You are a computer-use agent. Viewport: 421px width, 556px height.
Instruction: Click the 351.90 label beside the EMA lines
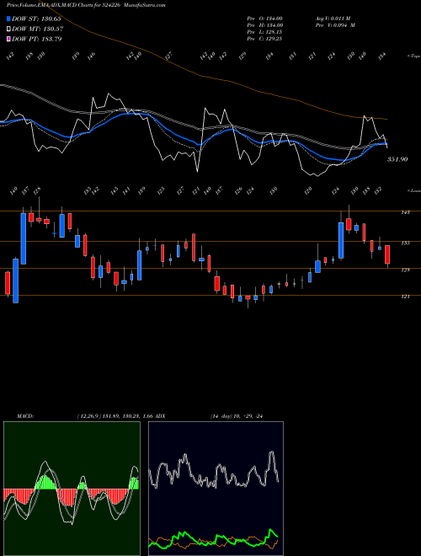tap(397, 159)
